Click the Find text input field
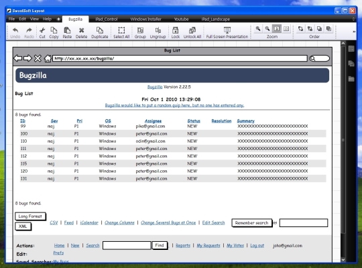This screenshot has height=268, width=362. click(x=127, y=245)
